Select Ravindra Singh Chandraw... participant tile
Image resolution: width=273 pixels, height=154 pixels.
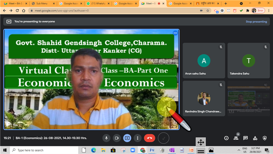click(x=204, y=99)
